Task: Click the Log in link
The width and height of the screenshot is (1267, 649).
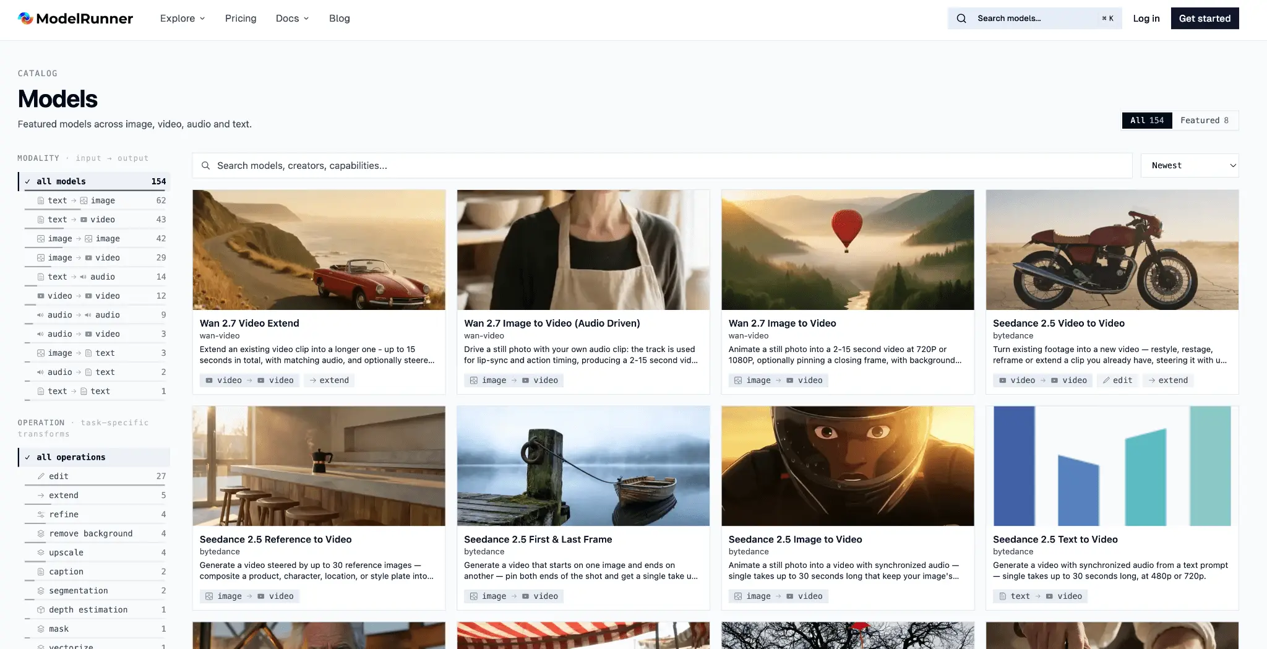Action: click(x=1146, y=19)
